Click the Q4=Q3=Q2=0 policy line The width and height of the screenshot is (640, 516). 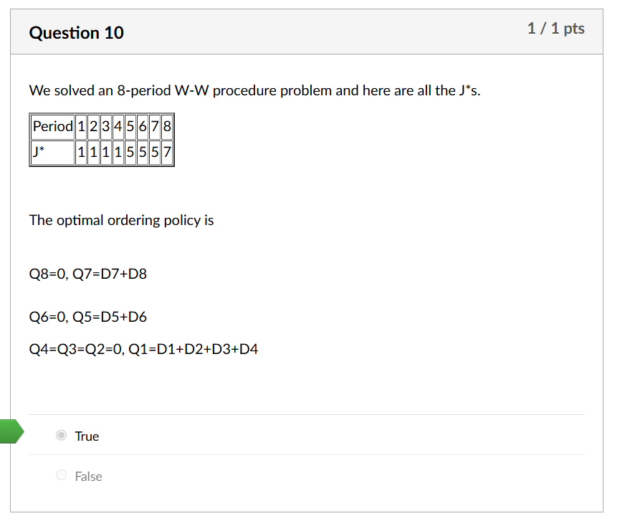pos(143,348)
